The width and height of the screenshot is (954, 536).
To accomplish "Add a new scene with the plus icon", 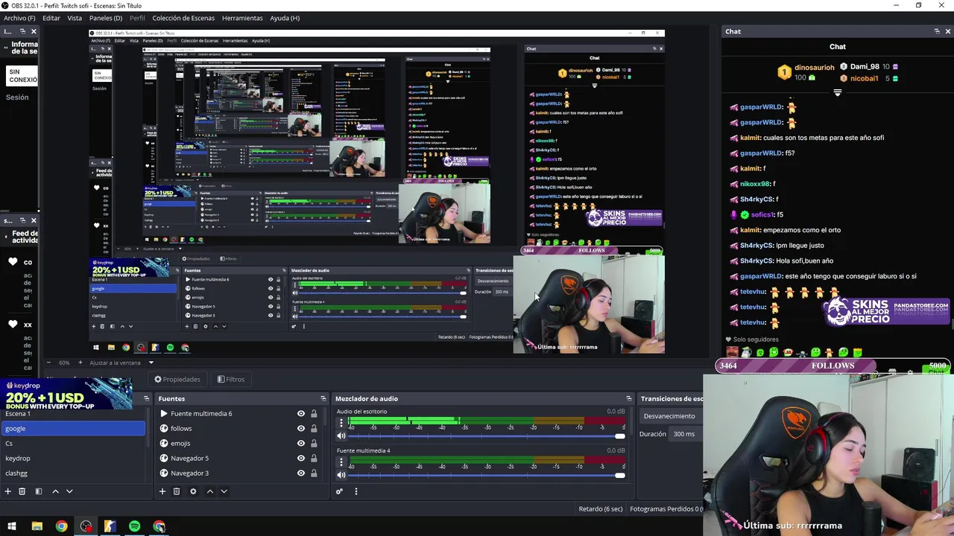I will [7, 491].
